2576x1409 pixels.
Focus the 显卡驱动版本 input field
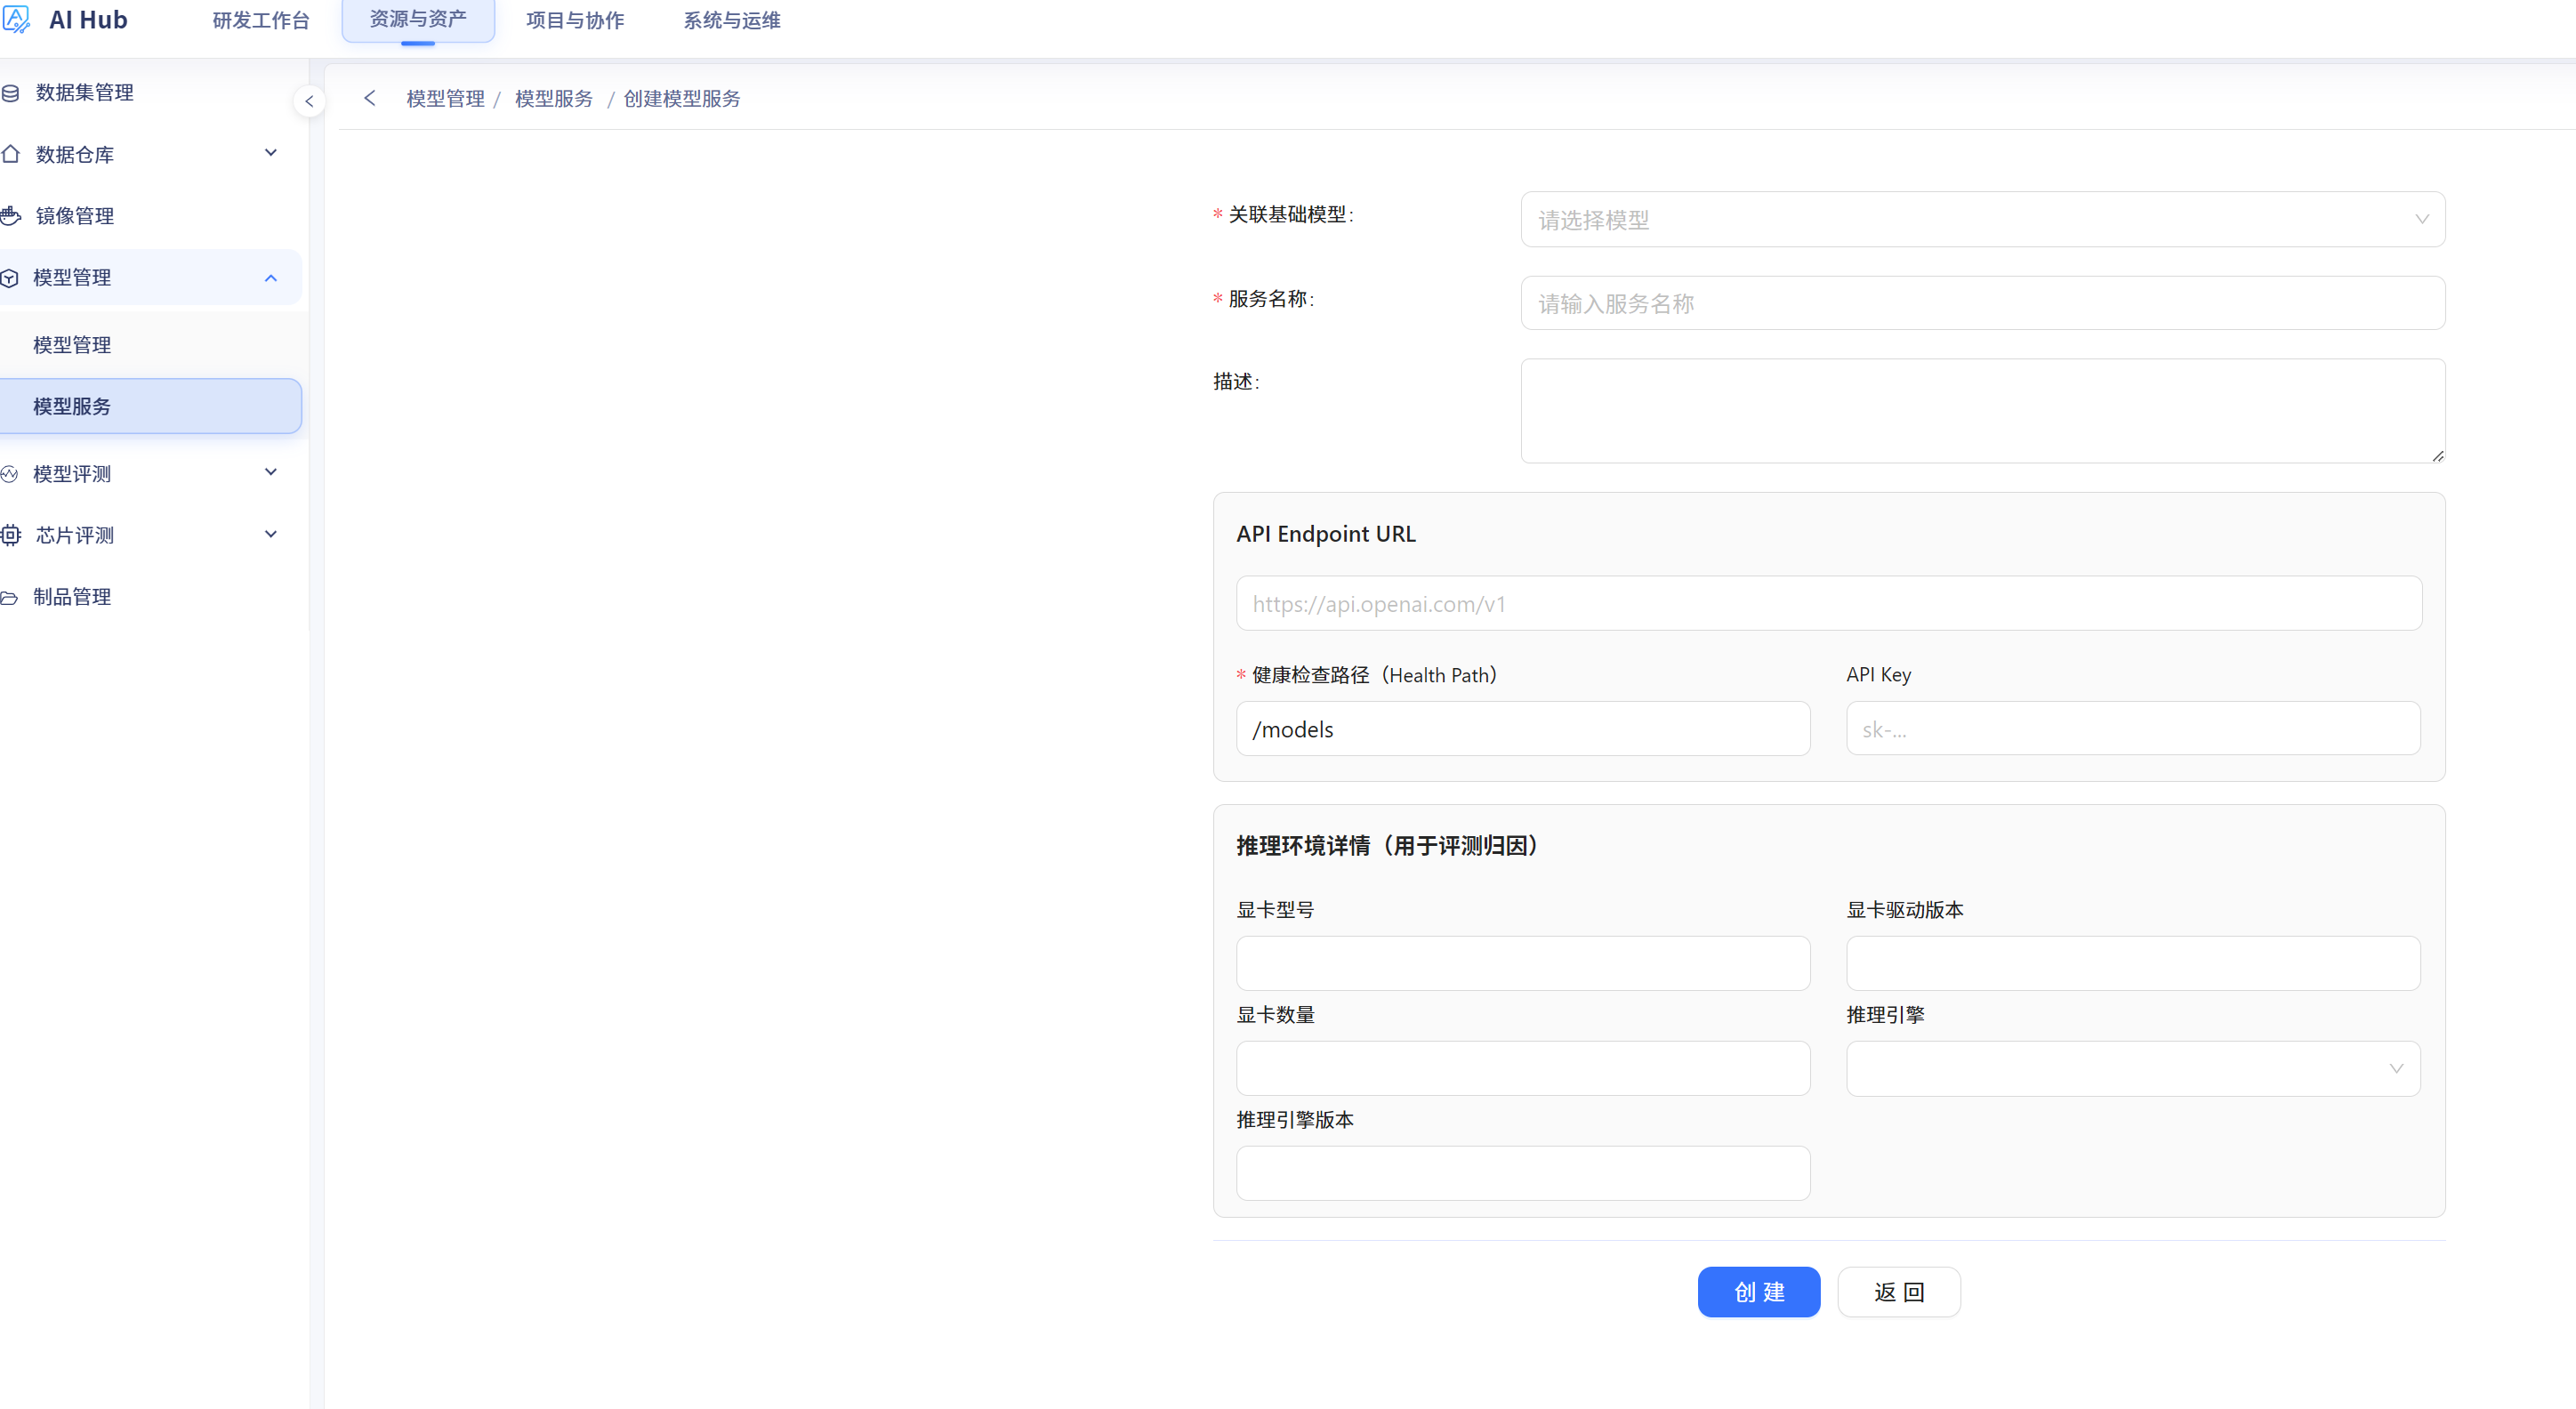pyautogui.click(x=2132, y=963)
